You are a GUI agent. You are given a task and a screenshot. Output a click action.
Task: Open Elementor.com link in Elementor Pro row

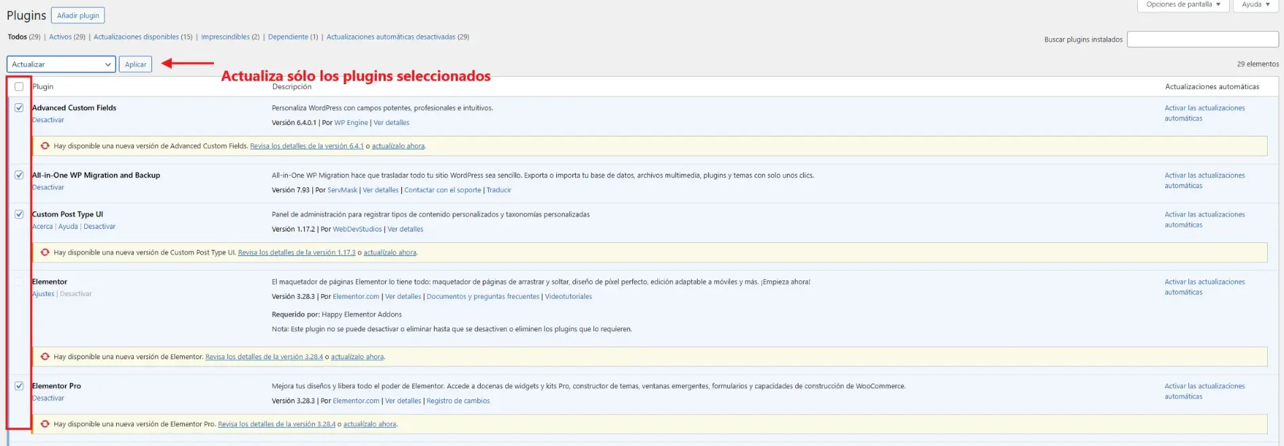356,401
